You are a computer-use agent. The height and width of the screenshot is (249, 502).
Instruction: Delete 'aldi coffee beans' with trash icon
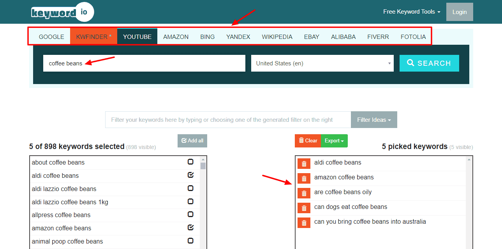[x=304, y=164]
